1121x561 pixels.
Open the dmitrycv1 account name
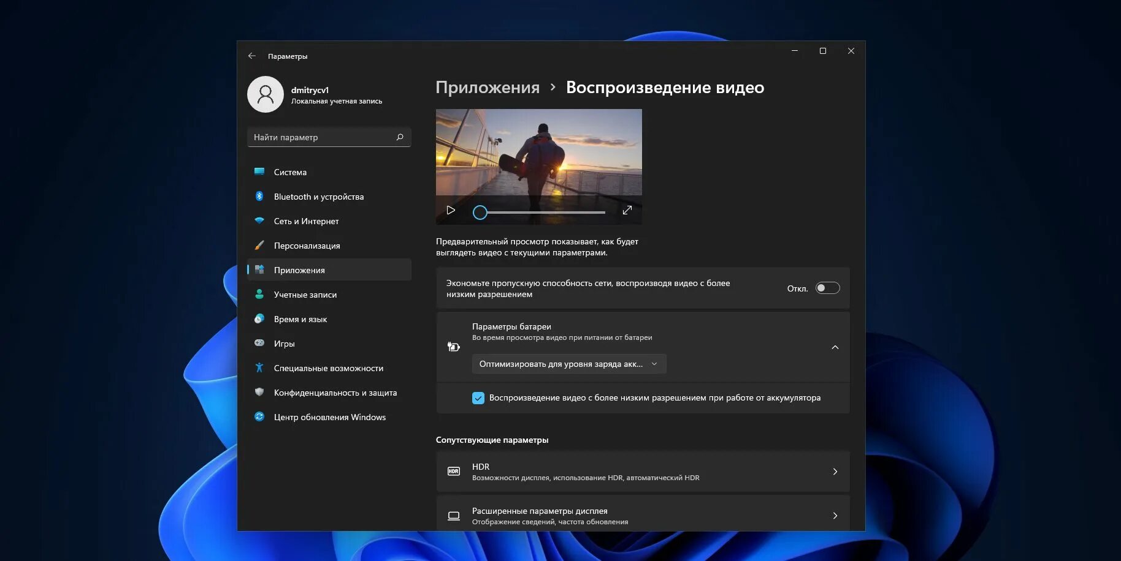point(310,90)
